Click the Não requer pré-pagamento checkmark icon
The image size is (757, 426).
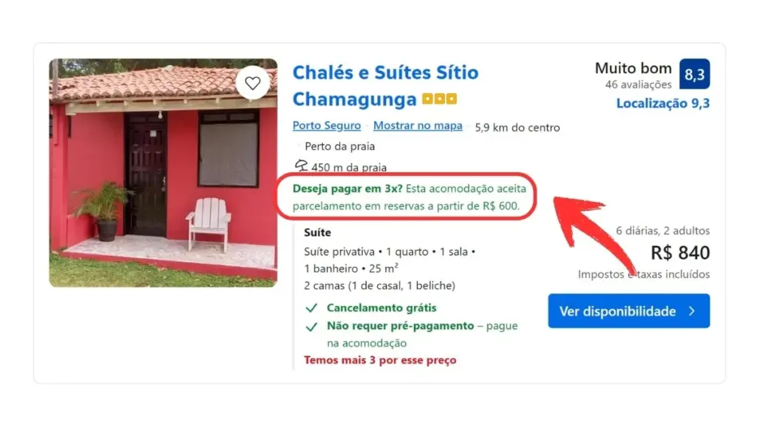pos(311,326)
